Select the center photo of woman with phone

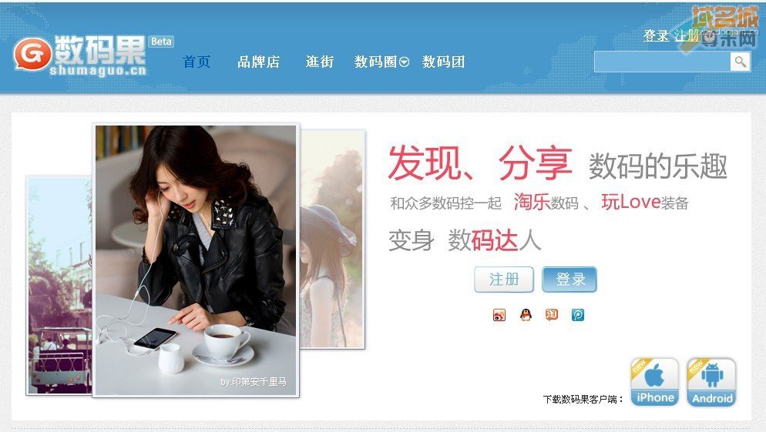coord(196,260)
